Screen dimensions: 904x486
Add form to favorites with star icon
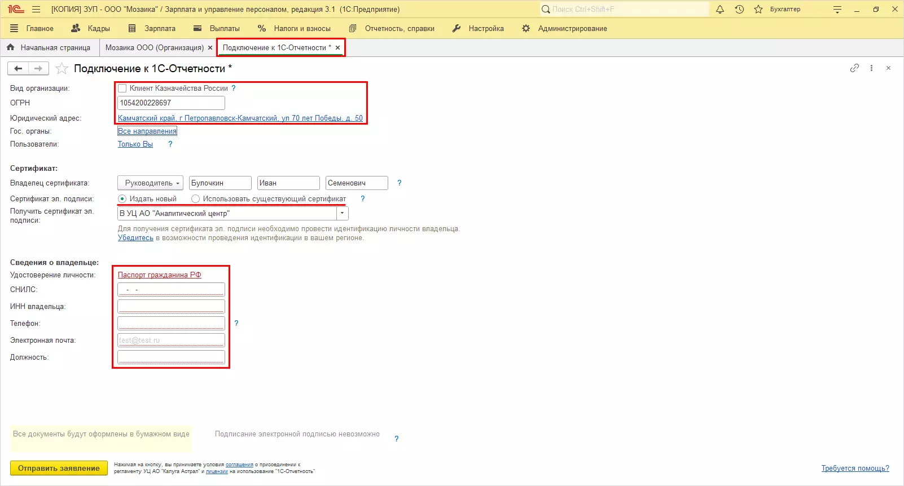coord(62,69)
